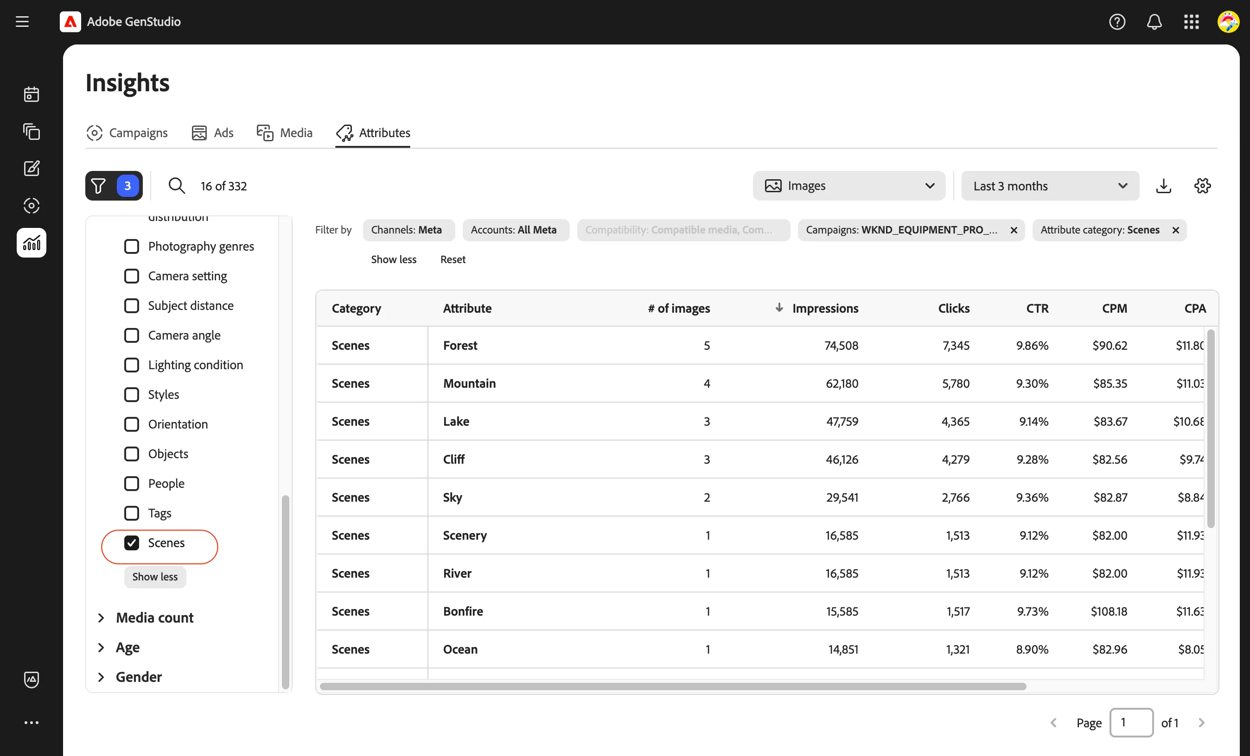
Task: Open table settings gear
Action: point(1202,186)
